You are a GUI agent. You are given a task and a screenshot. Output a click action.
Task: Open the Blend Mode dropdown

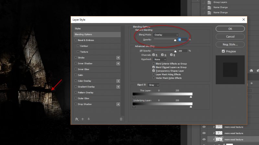(166, 35)
